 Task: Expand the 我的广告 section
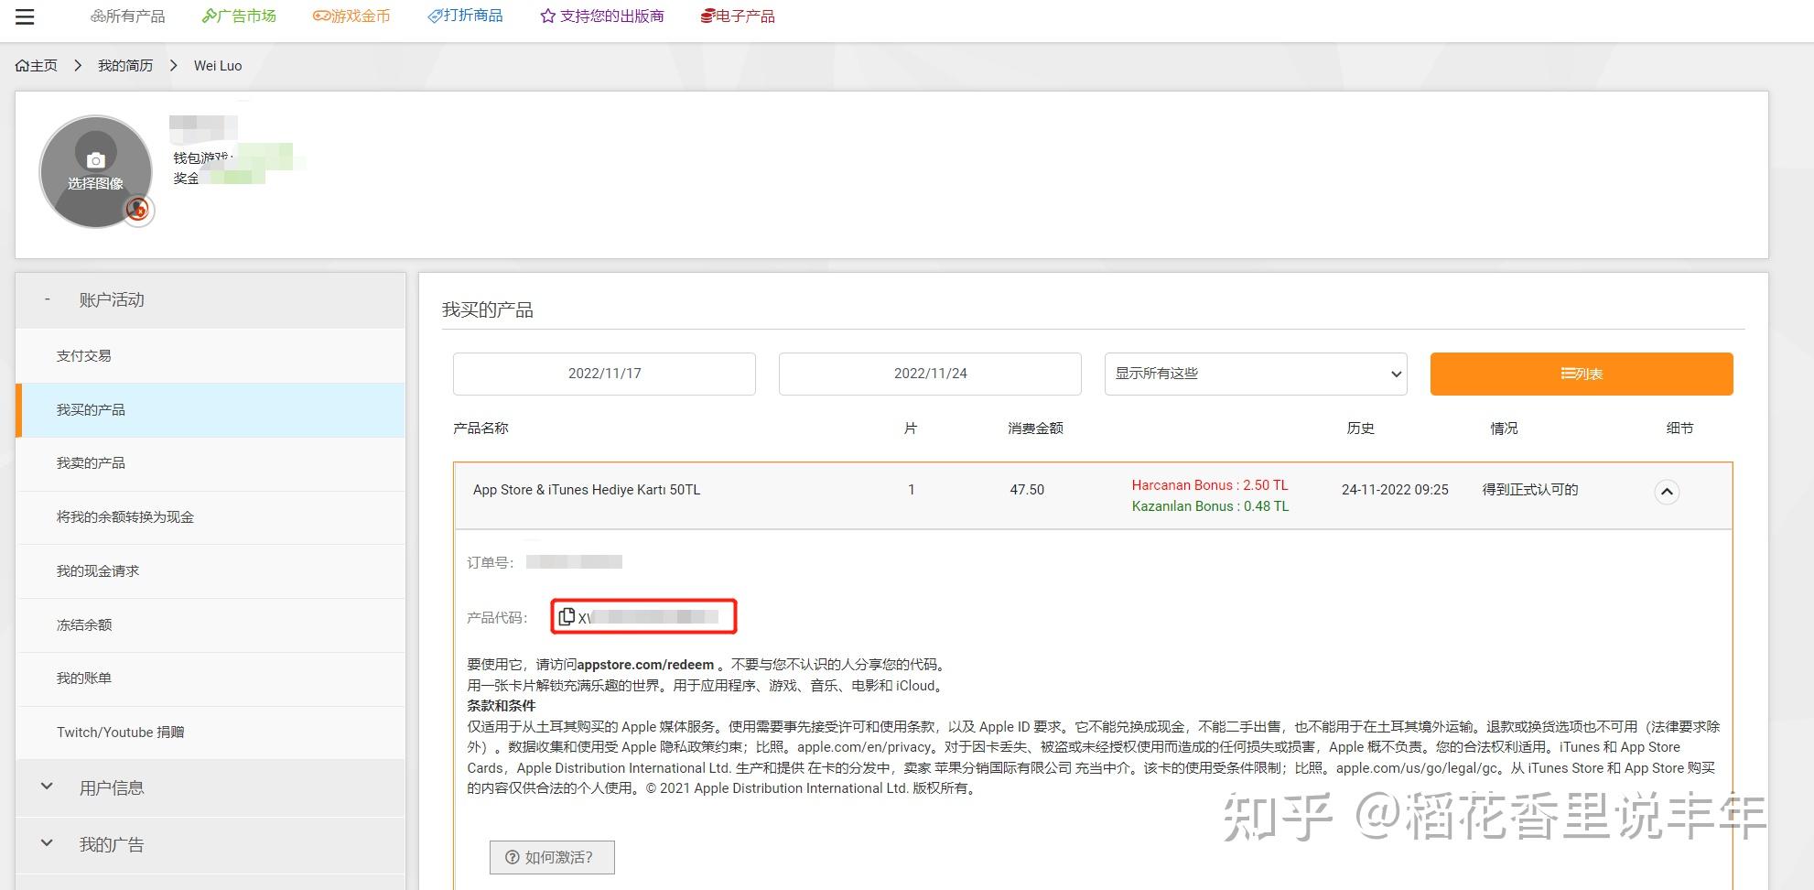tap(210, 845)
